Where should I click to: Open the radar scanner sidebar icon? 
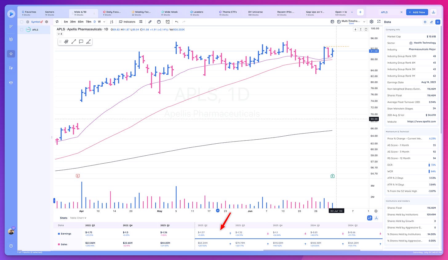coord(11,39)
